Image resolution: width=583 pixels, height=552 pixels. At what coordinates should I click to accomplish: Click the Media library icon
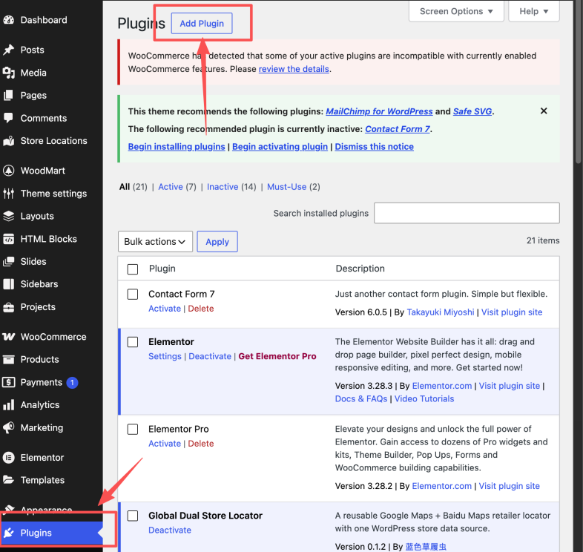[9, 73]
